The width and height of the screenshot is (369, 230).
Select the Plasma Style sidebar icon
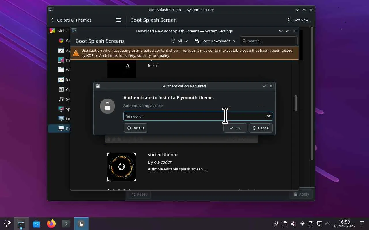click(61, 60)
